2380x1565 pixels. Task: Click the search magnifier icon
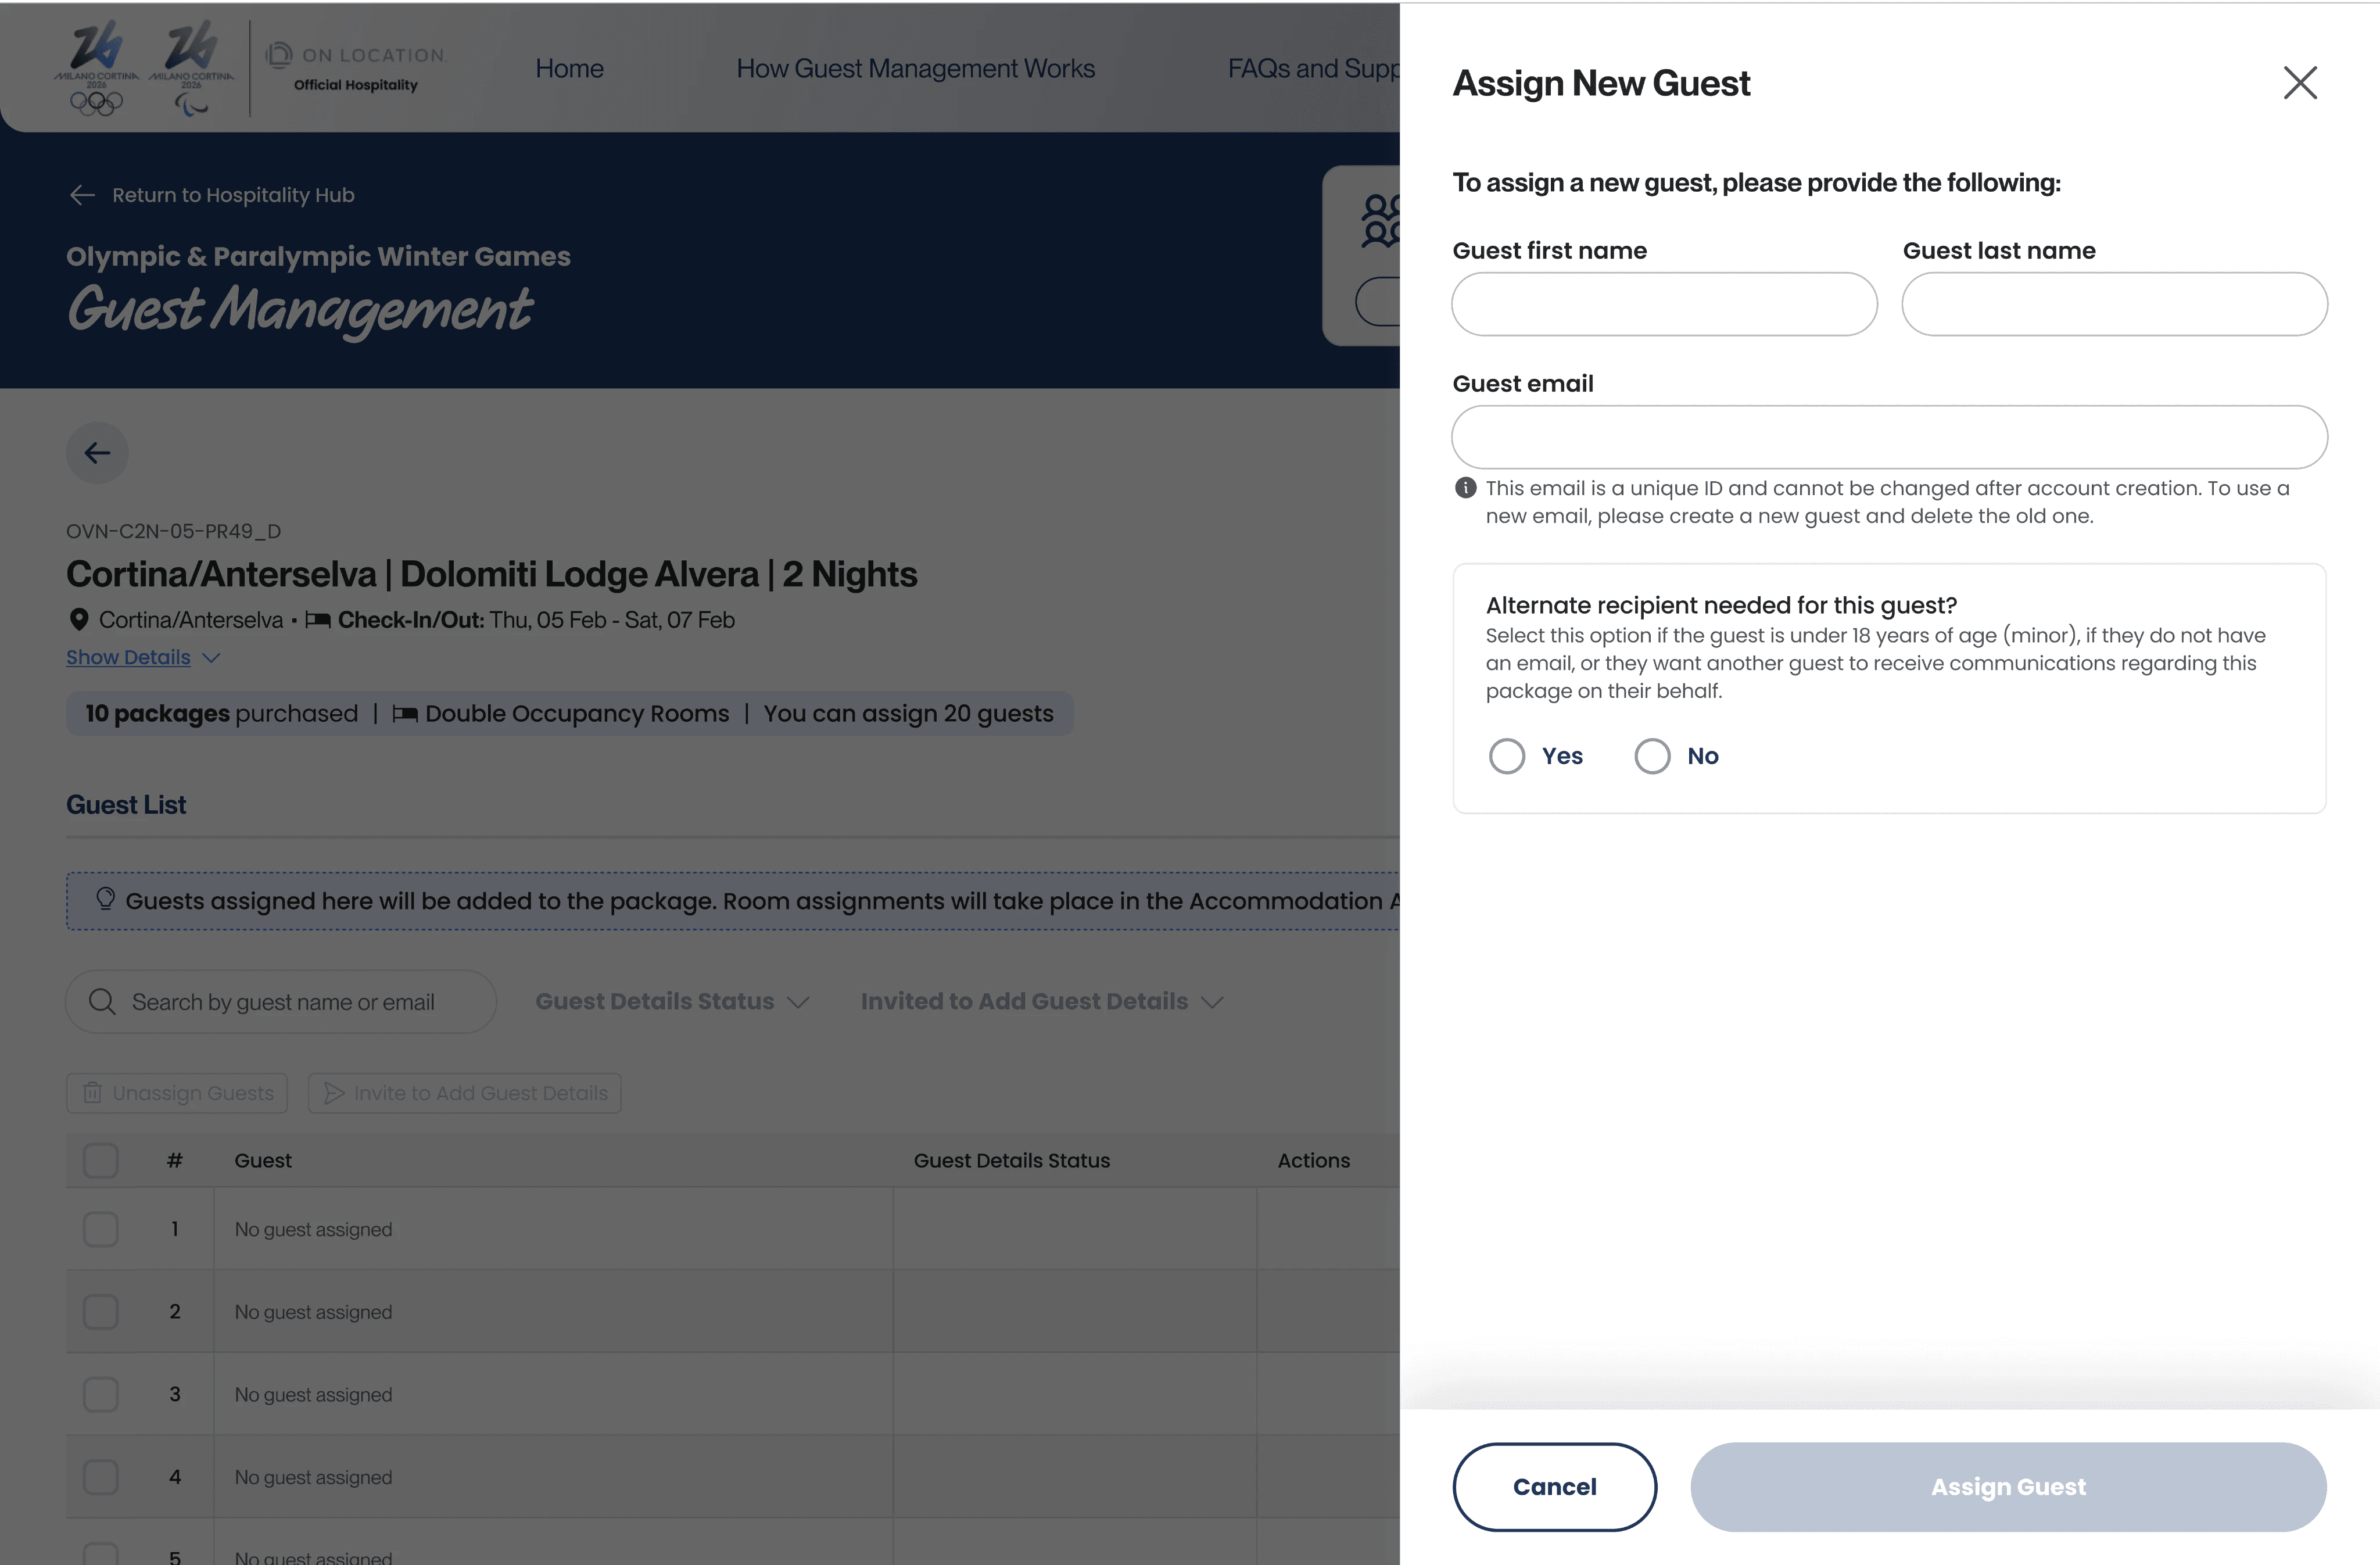coord(102,1001)
